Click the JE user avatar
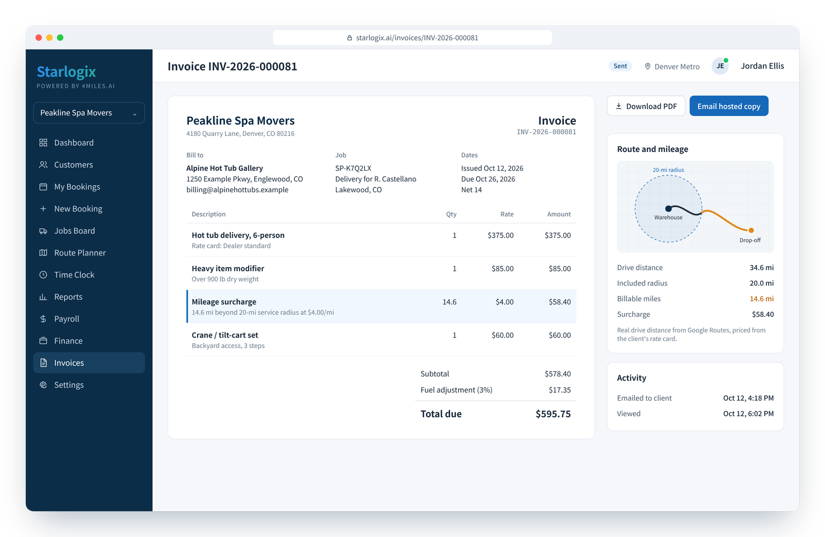Image resolution: width=825 pixels, height=537 pixels. tap(720, 66)
